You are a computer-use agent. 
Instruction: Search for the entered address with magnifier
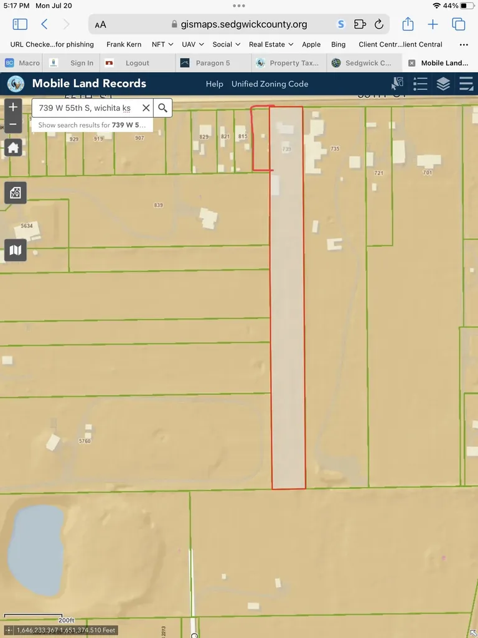tap(162, 108)
